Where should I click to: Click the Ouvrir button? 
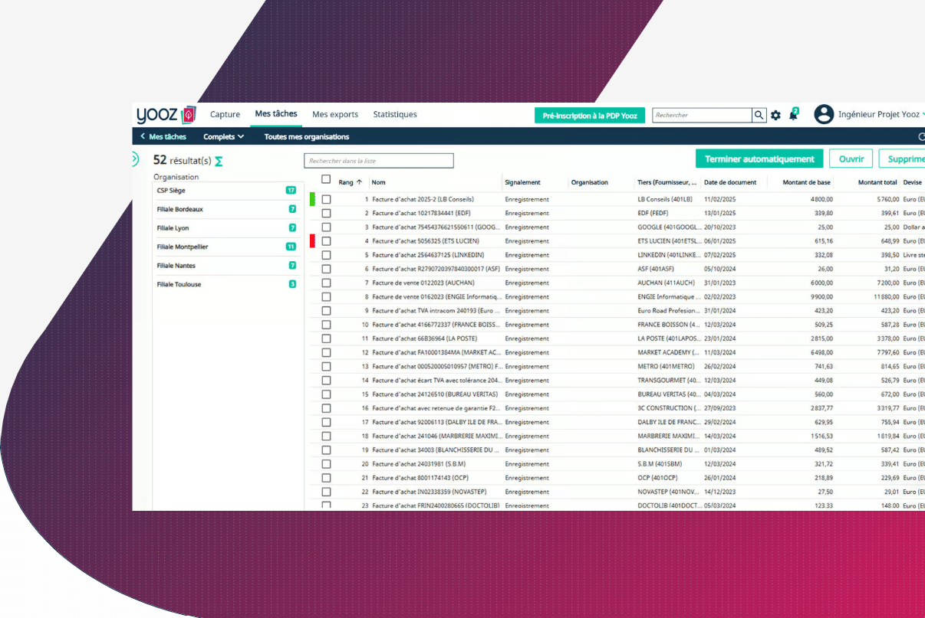pyautogui.click(x=851, y=159)
